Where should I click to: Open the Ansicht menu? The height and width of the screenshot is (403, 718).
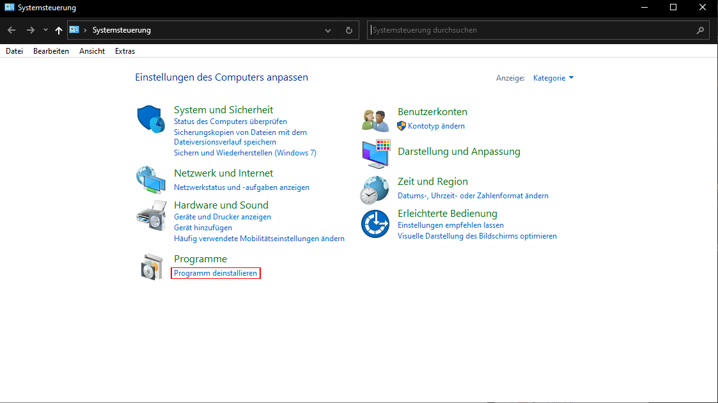tap(92, 51)
